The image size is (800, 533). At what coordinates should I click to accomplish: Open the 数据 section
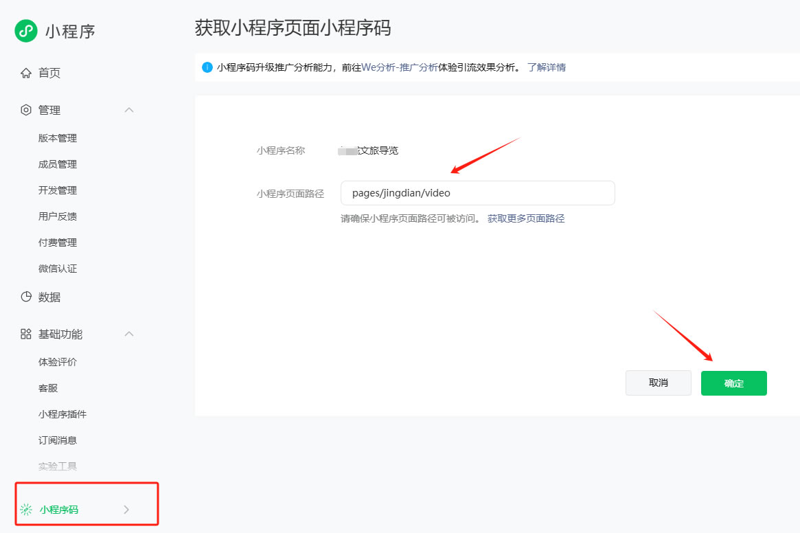pyautogui.click(x=49, y=297)
